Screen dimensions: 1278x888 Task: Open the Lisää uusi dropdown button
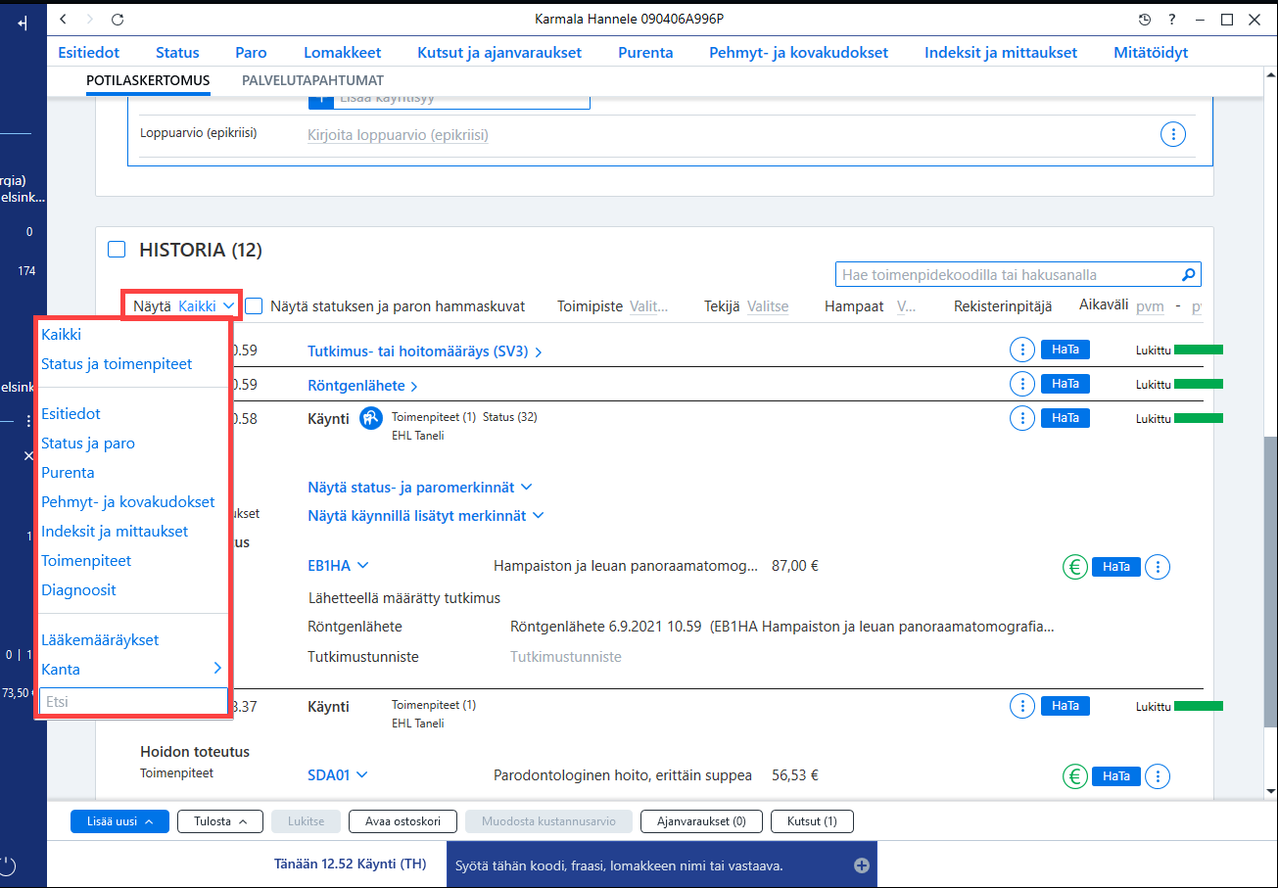tap(119, 821)
